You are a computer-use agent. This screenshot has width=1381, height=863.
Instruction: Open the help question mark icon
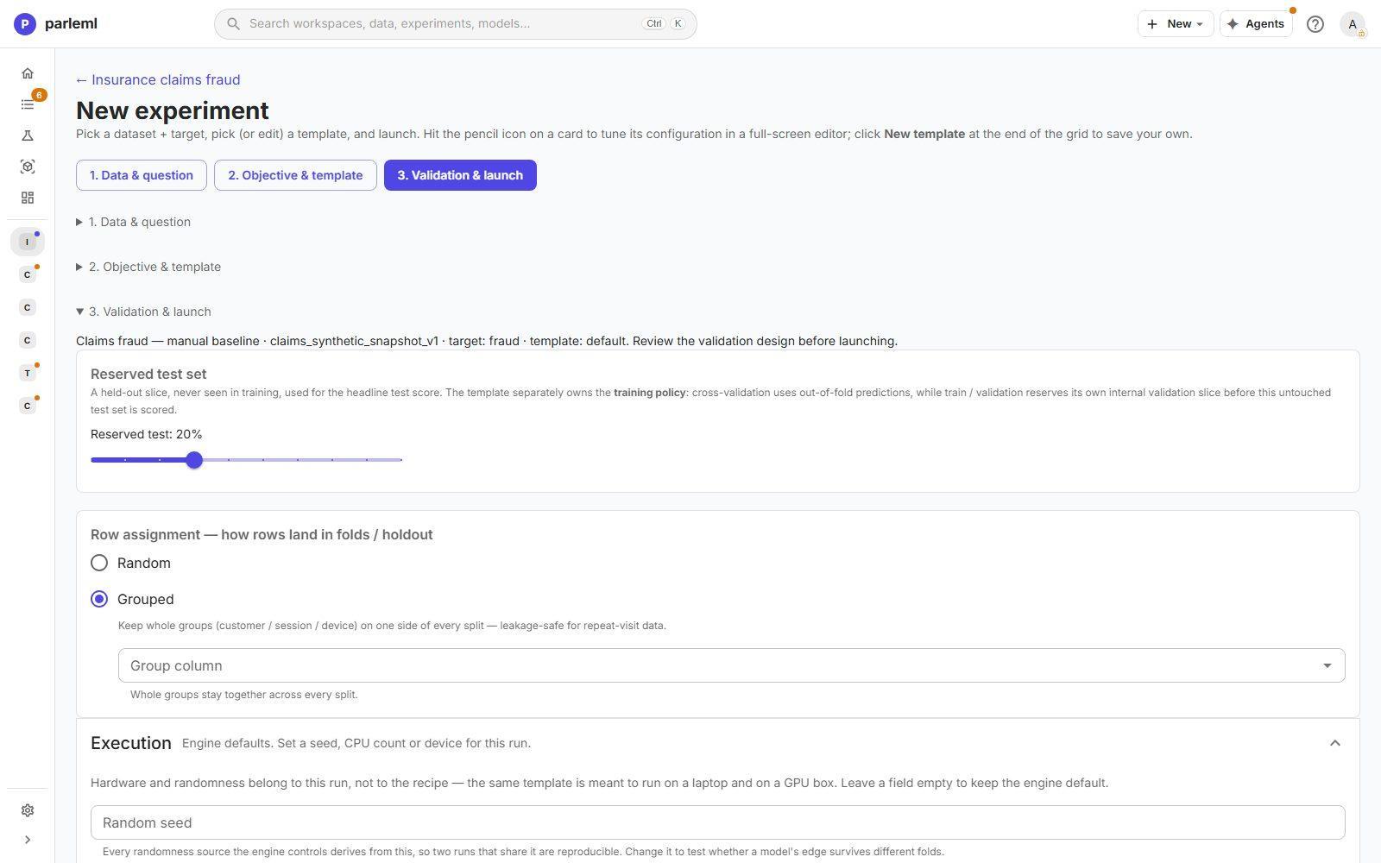click(1315, 24)
